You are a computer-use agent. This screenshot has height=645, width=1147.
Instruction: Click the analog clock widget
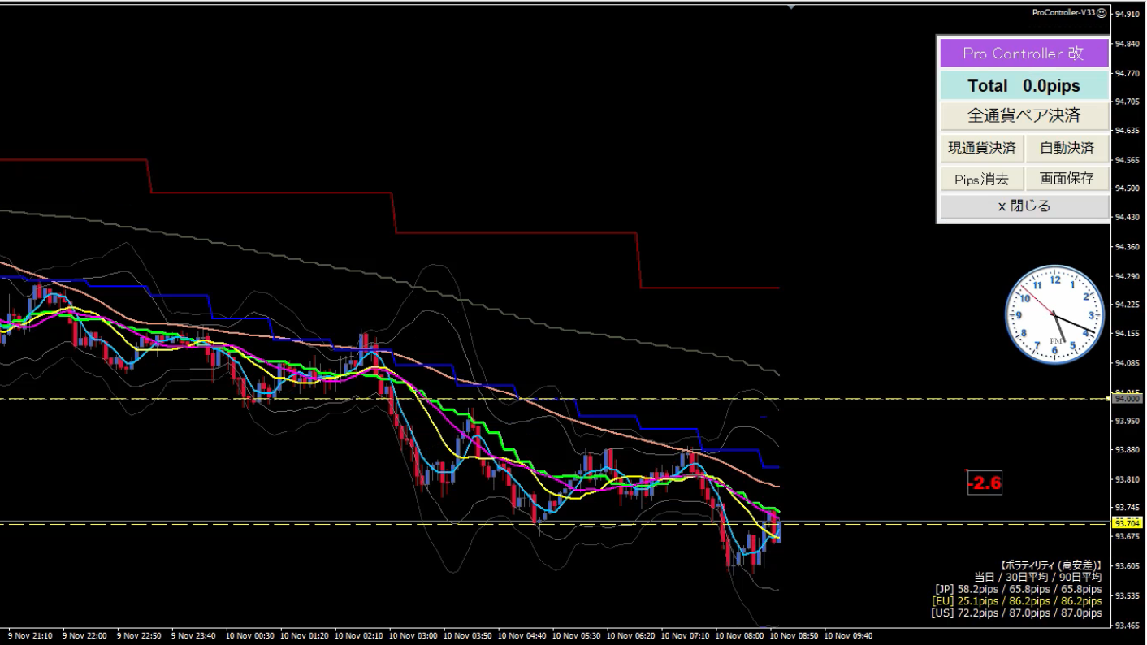1055,314
